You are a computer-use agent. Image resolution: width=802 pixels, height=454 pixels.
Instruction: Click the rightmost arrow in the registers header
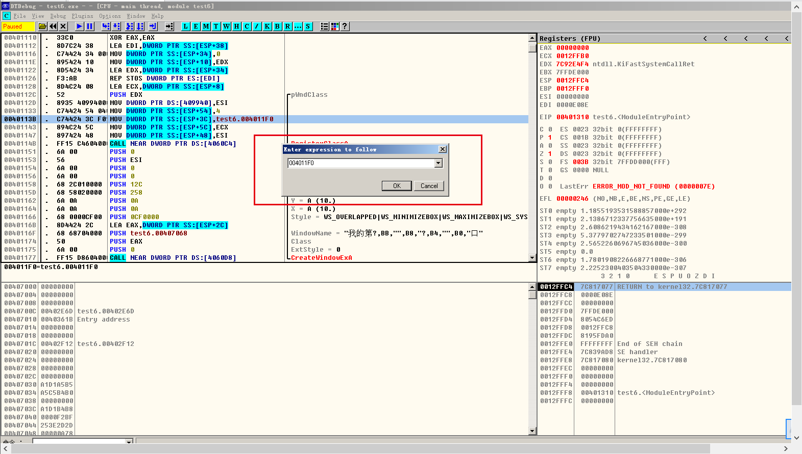(787, 39)
